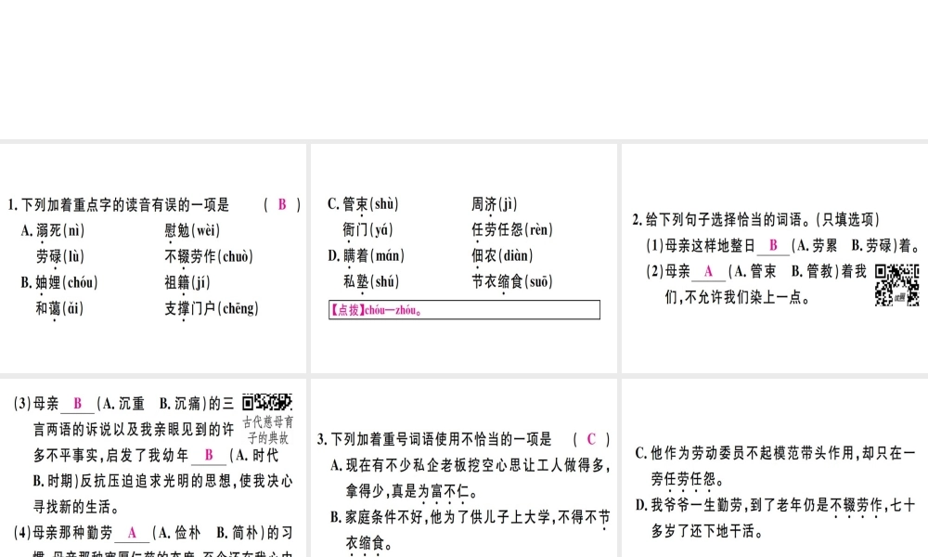The width and height of the screenshot is (928, 557).
Task: Click the entry 劳碌(lù)
Action: tap(59, 256)
